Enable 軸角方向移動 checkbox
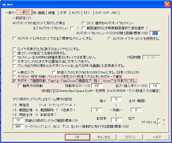The width and height of the screenshot is (172, 143). 20,86
